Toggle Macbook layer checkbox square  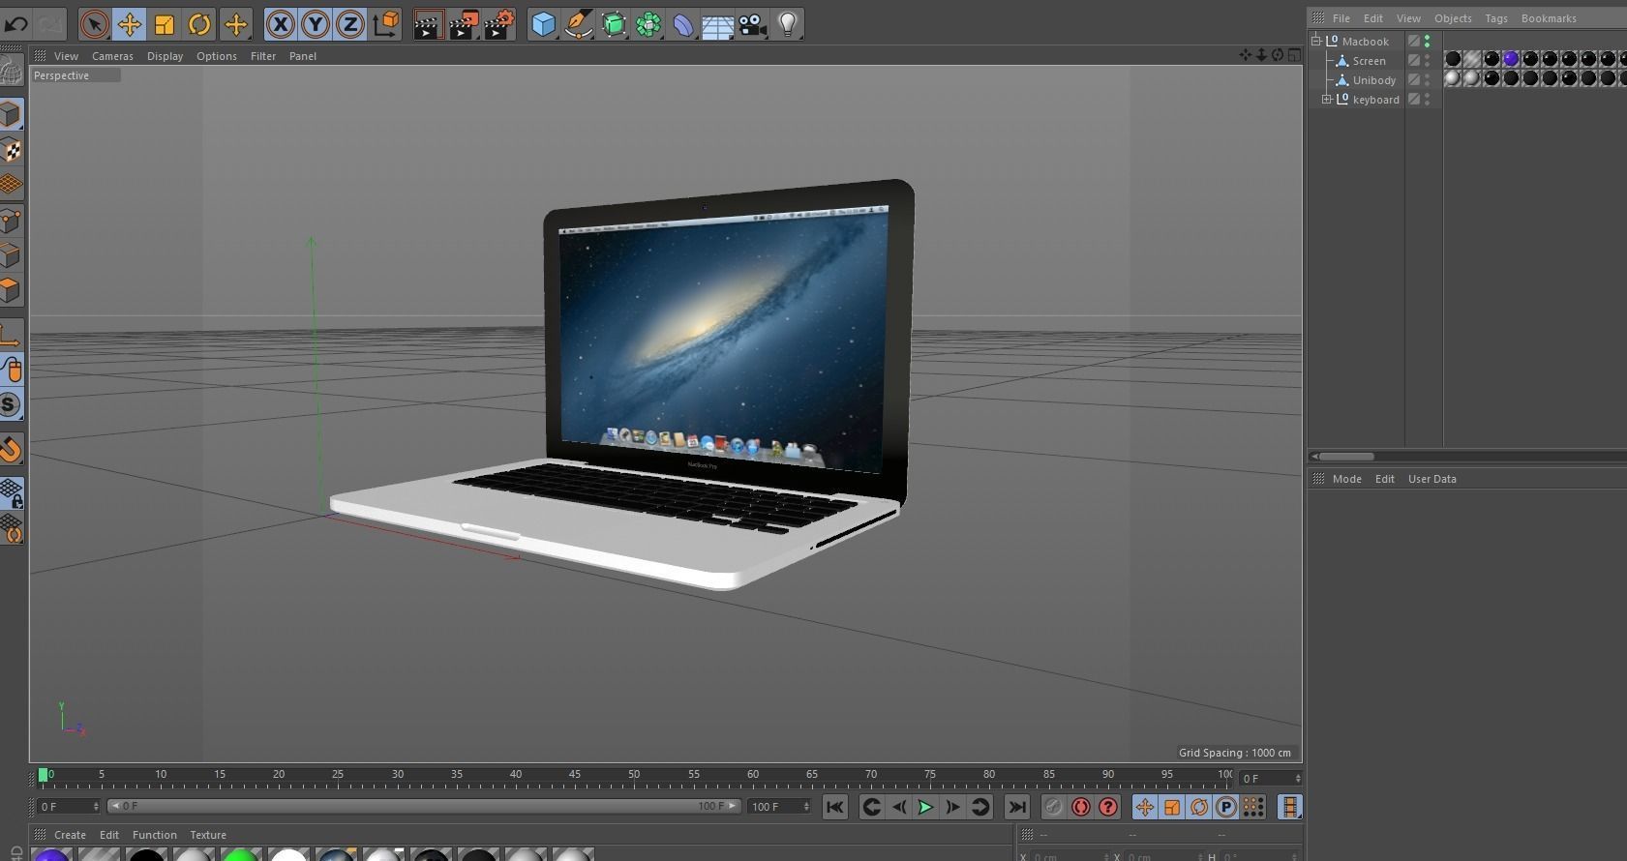tap(1414, 41)
